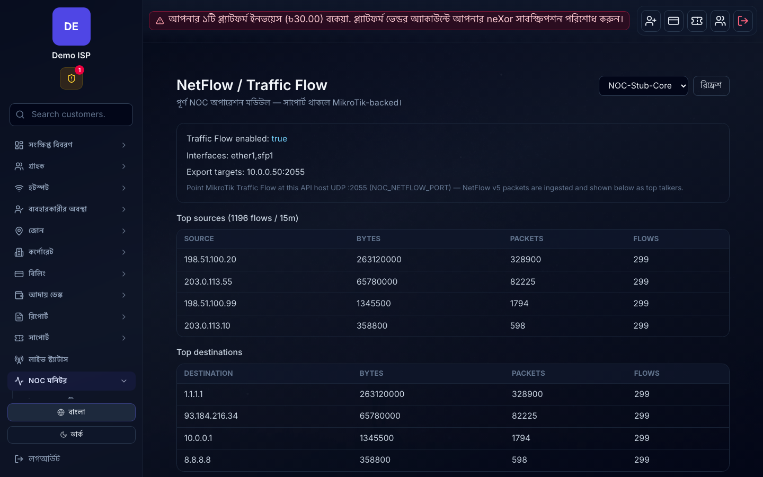Select destination 93.184.216.34 row cell

[211, 416]
